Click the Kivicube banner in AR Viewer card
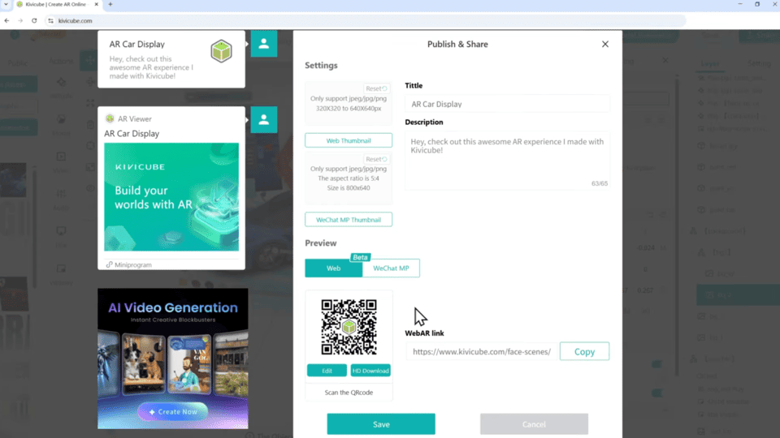Screen dimensions: 780x438 (171, 196)
